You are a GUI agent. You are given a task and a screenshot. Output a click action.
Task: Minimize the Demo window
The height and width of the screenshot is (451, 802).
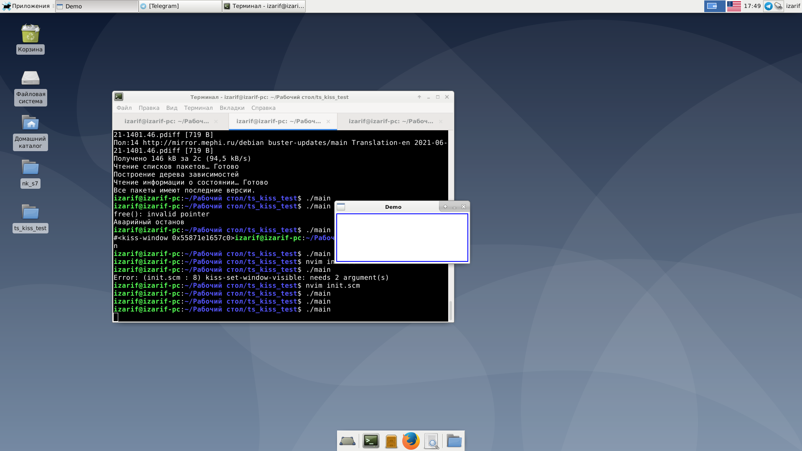(454, 207)
